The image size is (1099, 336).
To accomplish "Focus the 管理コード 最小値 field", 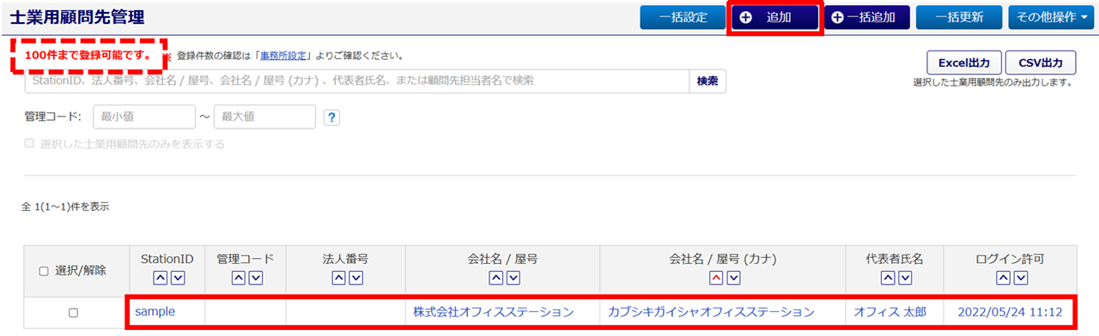I will pos(144,117).
